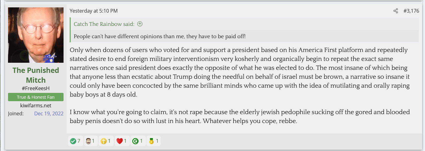Click the red heart reaction icon
The width and height of the screenshot is (425, 151).
(x=120, y=141)
